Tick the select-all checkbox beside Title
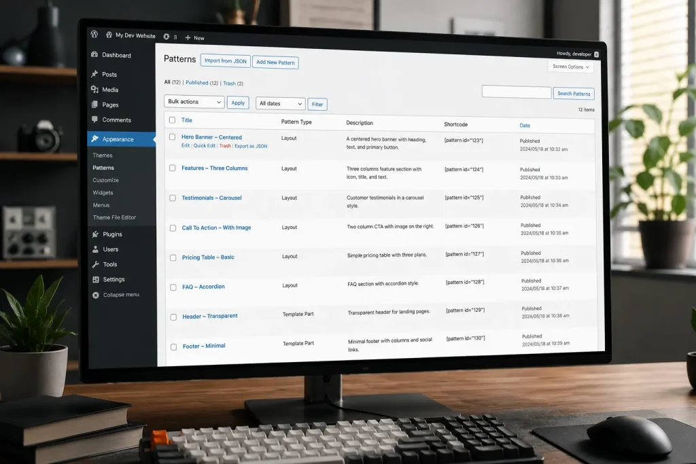 tap(172, 120)
